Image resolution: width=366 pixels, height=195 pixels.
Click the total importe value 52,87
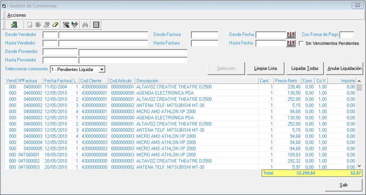[x=356, y=173]
